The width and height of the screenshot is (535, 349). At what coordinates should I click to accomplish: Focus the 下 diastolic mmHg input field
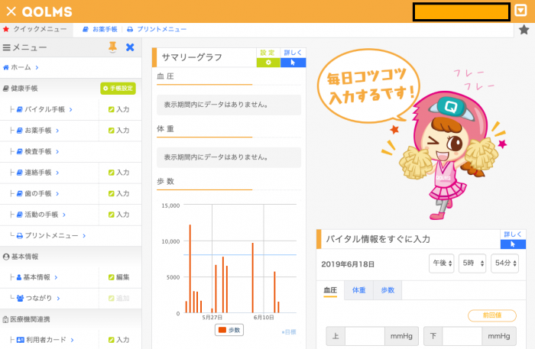pos(462,336)
